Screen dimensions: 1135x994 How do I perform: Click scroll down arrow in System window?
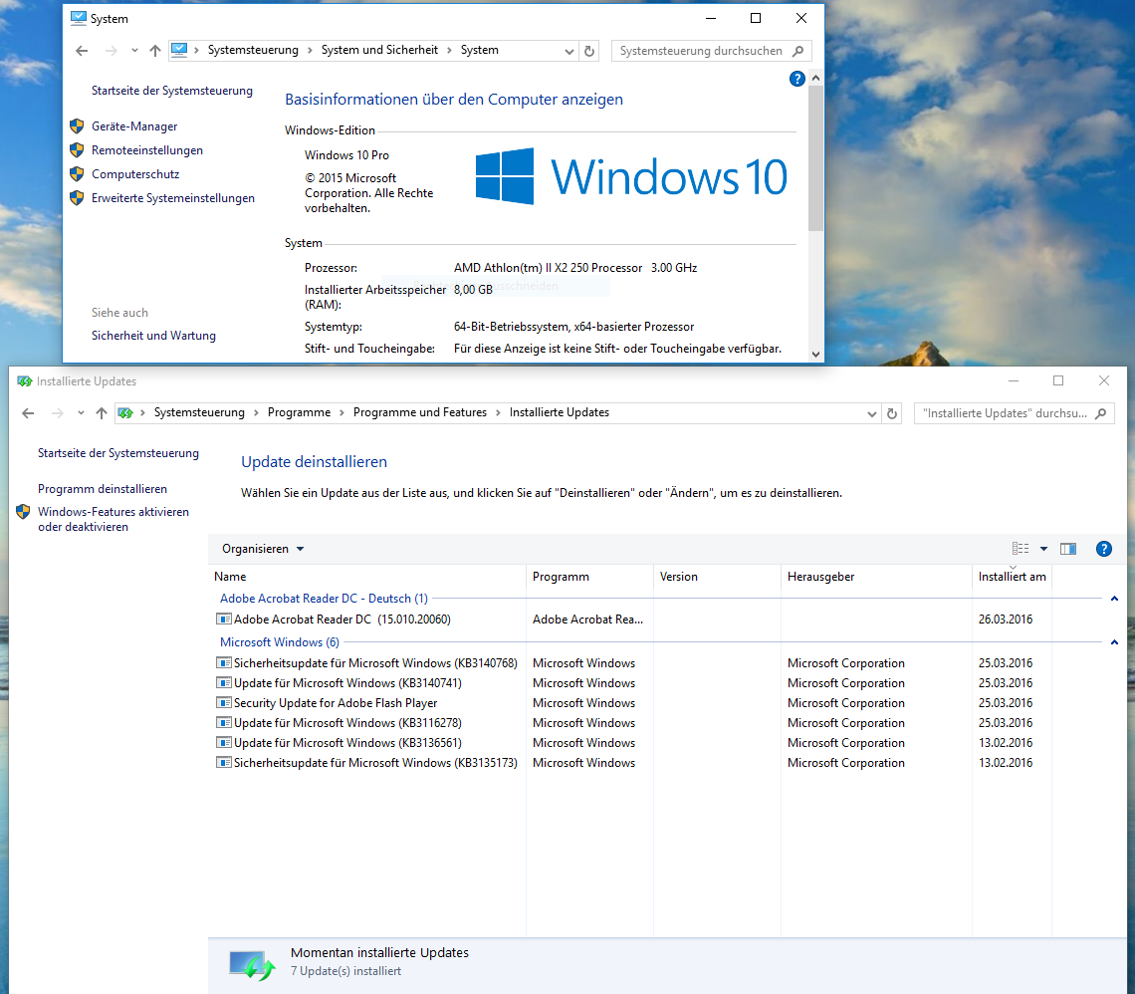coord(815,354)
